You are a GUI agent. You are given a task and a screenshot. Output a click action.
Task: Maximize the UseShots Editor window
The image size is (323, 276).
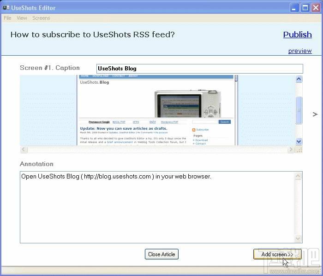coord(305,8)
